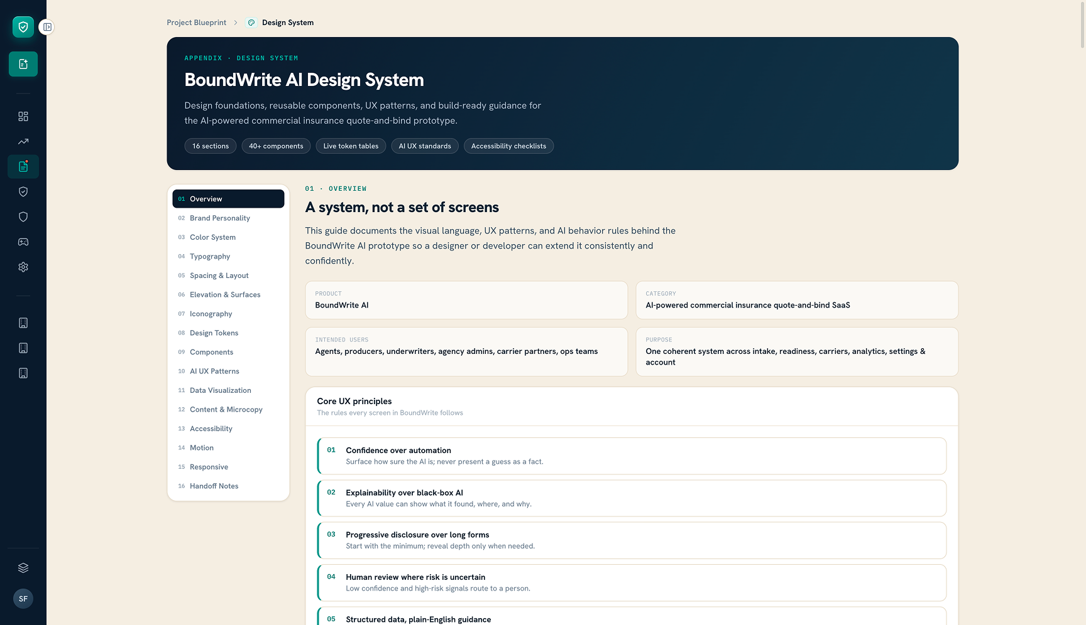Go to Elevation & Surfaces section
This screenshot has height=625, width=1086.
tap(228, 295)
